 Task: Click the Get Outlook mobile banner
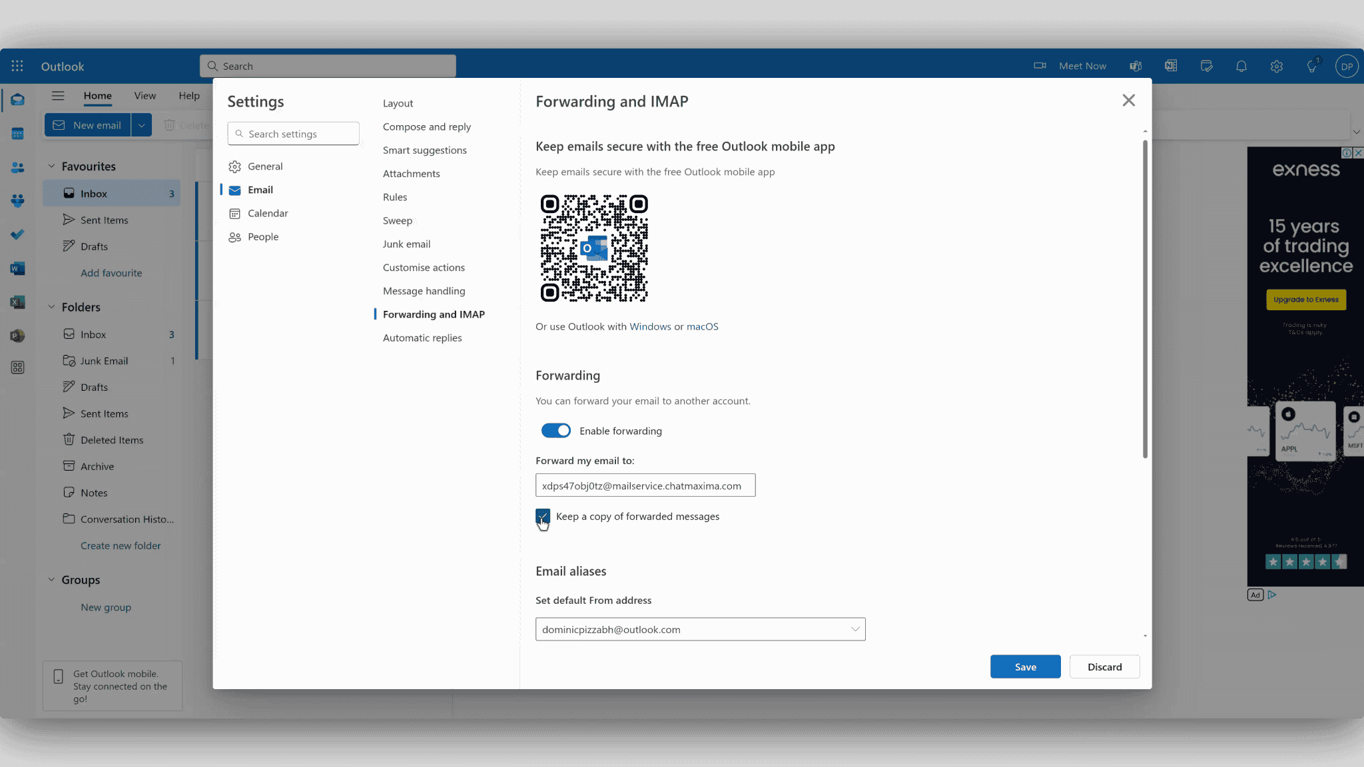[x=113, y=686]
